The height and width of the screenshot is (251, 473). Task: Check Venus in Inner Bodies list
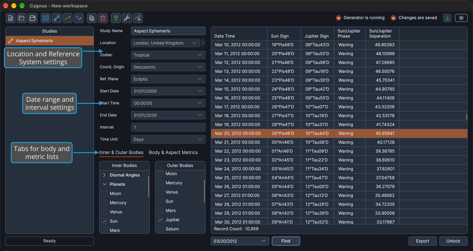pyautogui.click(x=105, y=212)
